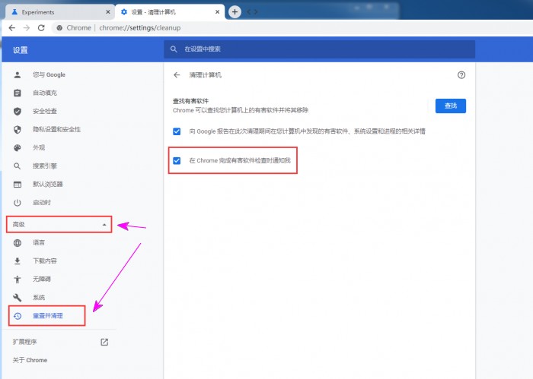Click the back arrow next to 清理计算机

click(x=177, y=75)
